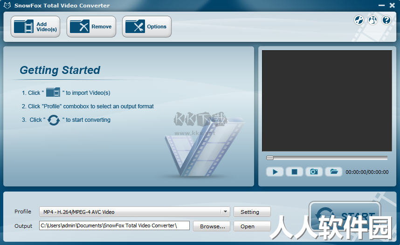Click the 00:00:00/00:00:00 time display
Viewport: 400px width, 245px height.
point(367,172)
